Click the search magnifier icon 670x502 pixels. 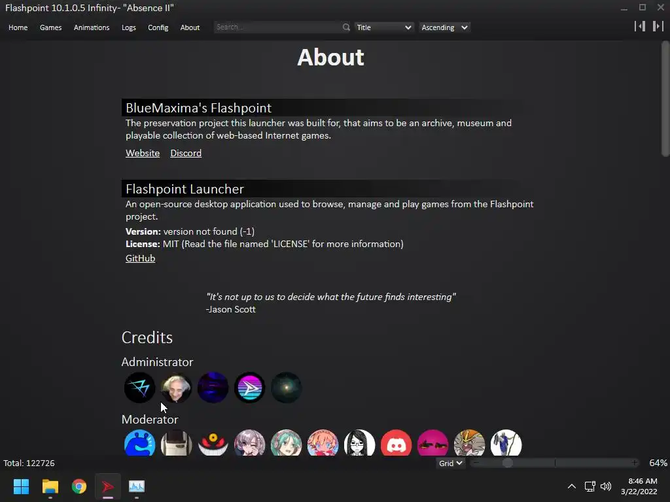[x=345, y=27]
